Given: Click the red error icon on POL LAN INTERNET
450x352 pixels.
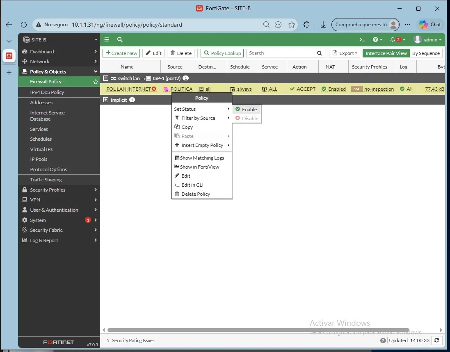Looking at the screenshot, I should click(x=154, y=89).
